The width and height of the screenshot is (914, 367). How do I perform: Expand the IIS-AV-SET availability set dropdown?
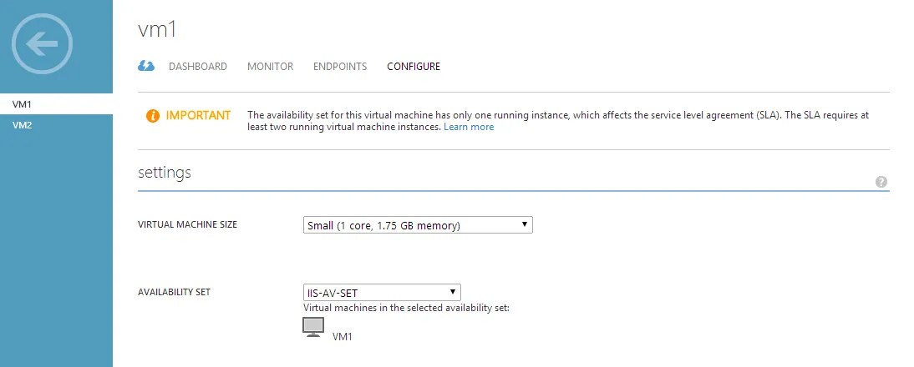pos(382,293)
